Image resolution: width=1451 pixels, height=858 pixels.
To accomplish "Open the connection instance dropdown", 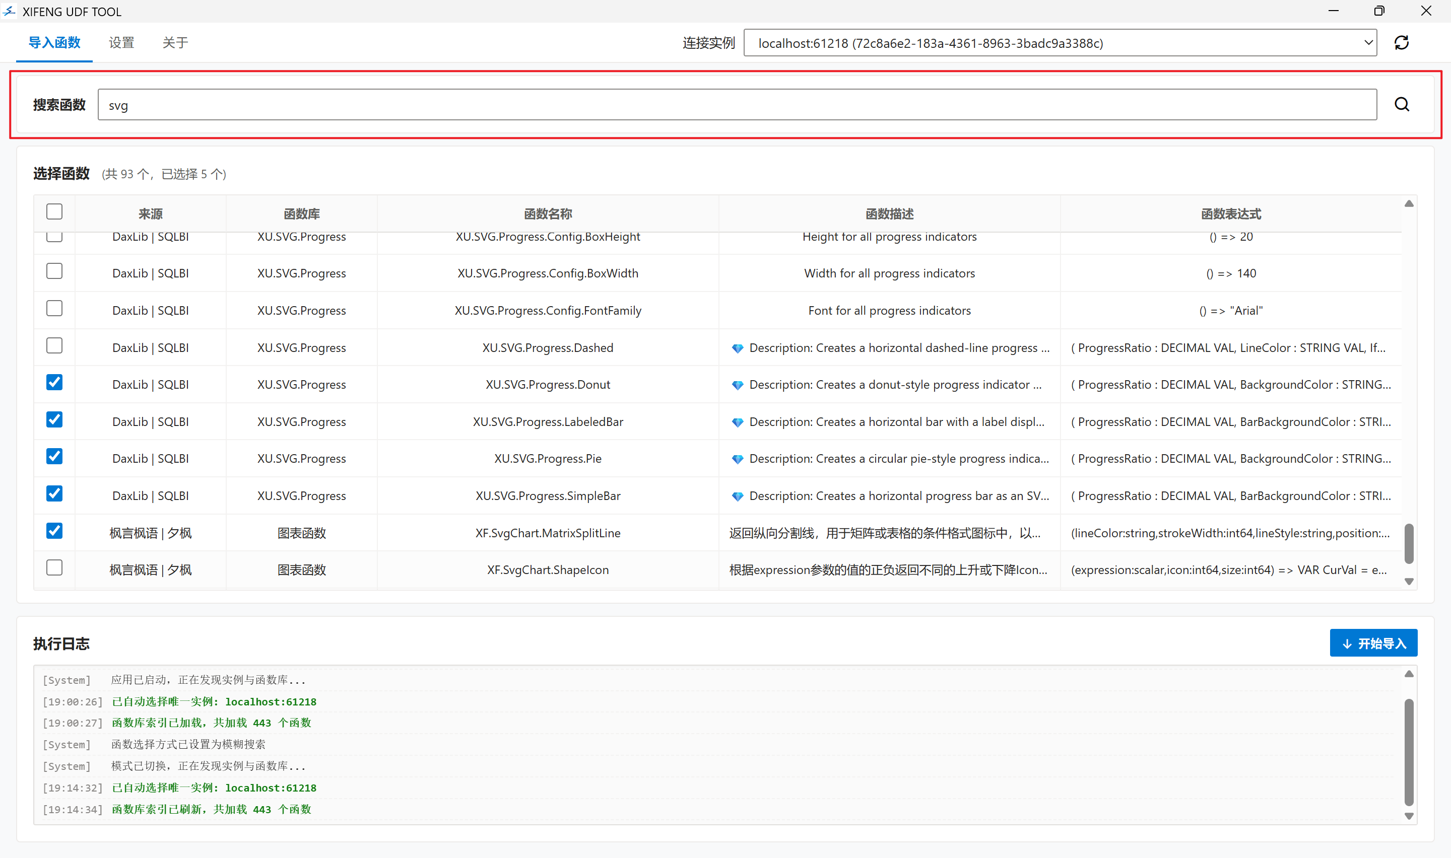I will [1368, 43].
